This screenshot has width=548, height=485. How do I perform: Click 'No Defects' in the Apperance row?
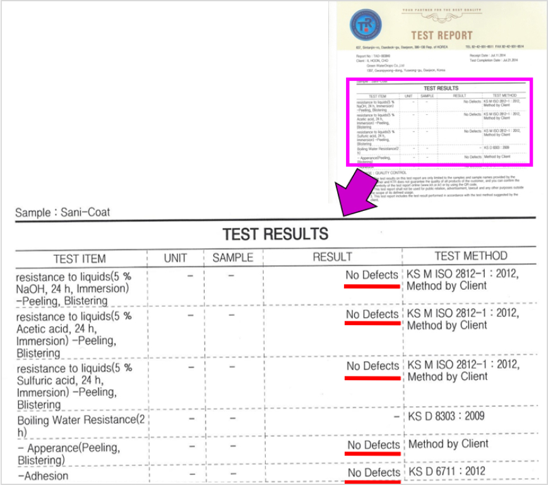click(x=374, y=445)
